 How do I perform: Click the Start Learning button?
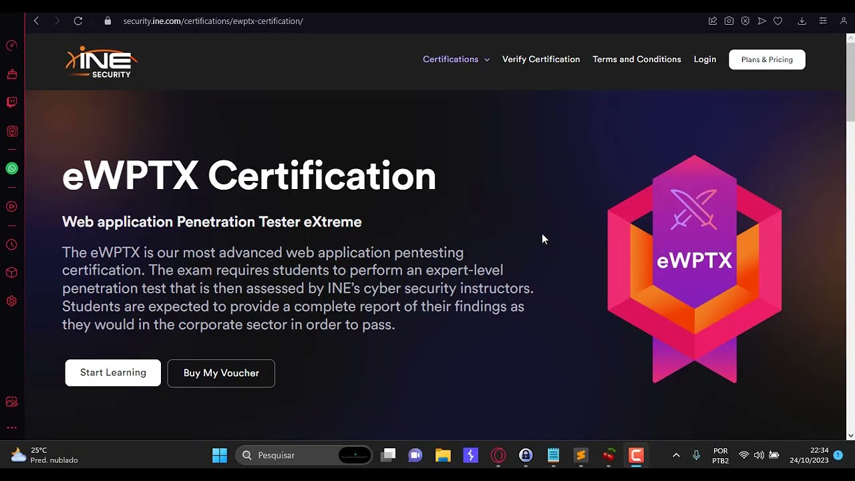click(113, 373)
